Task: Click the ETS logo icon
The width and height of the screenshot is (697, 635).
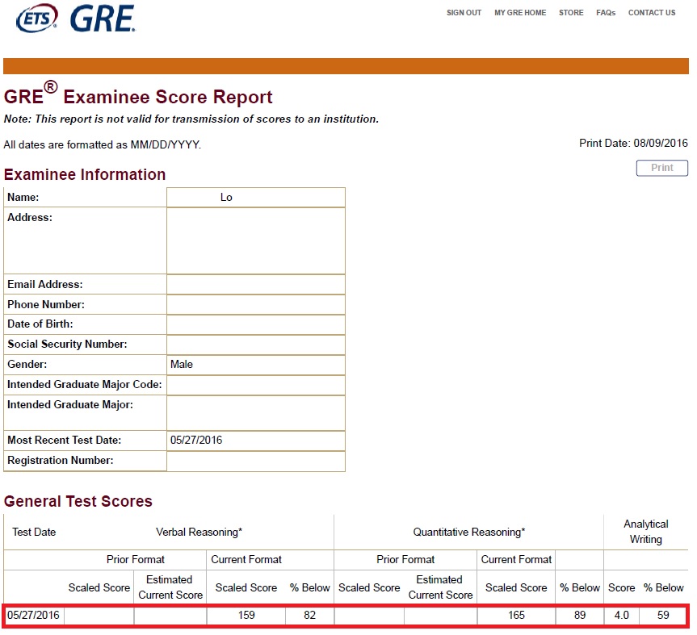Action: [x=37, y=19]
